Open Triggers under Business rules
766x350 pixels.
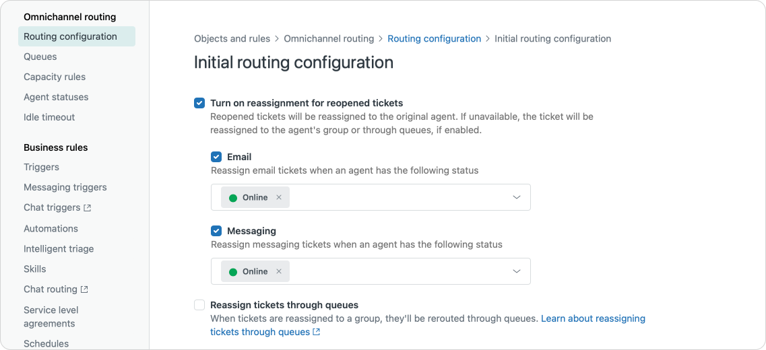tap(41, 167)
